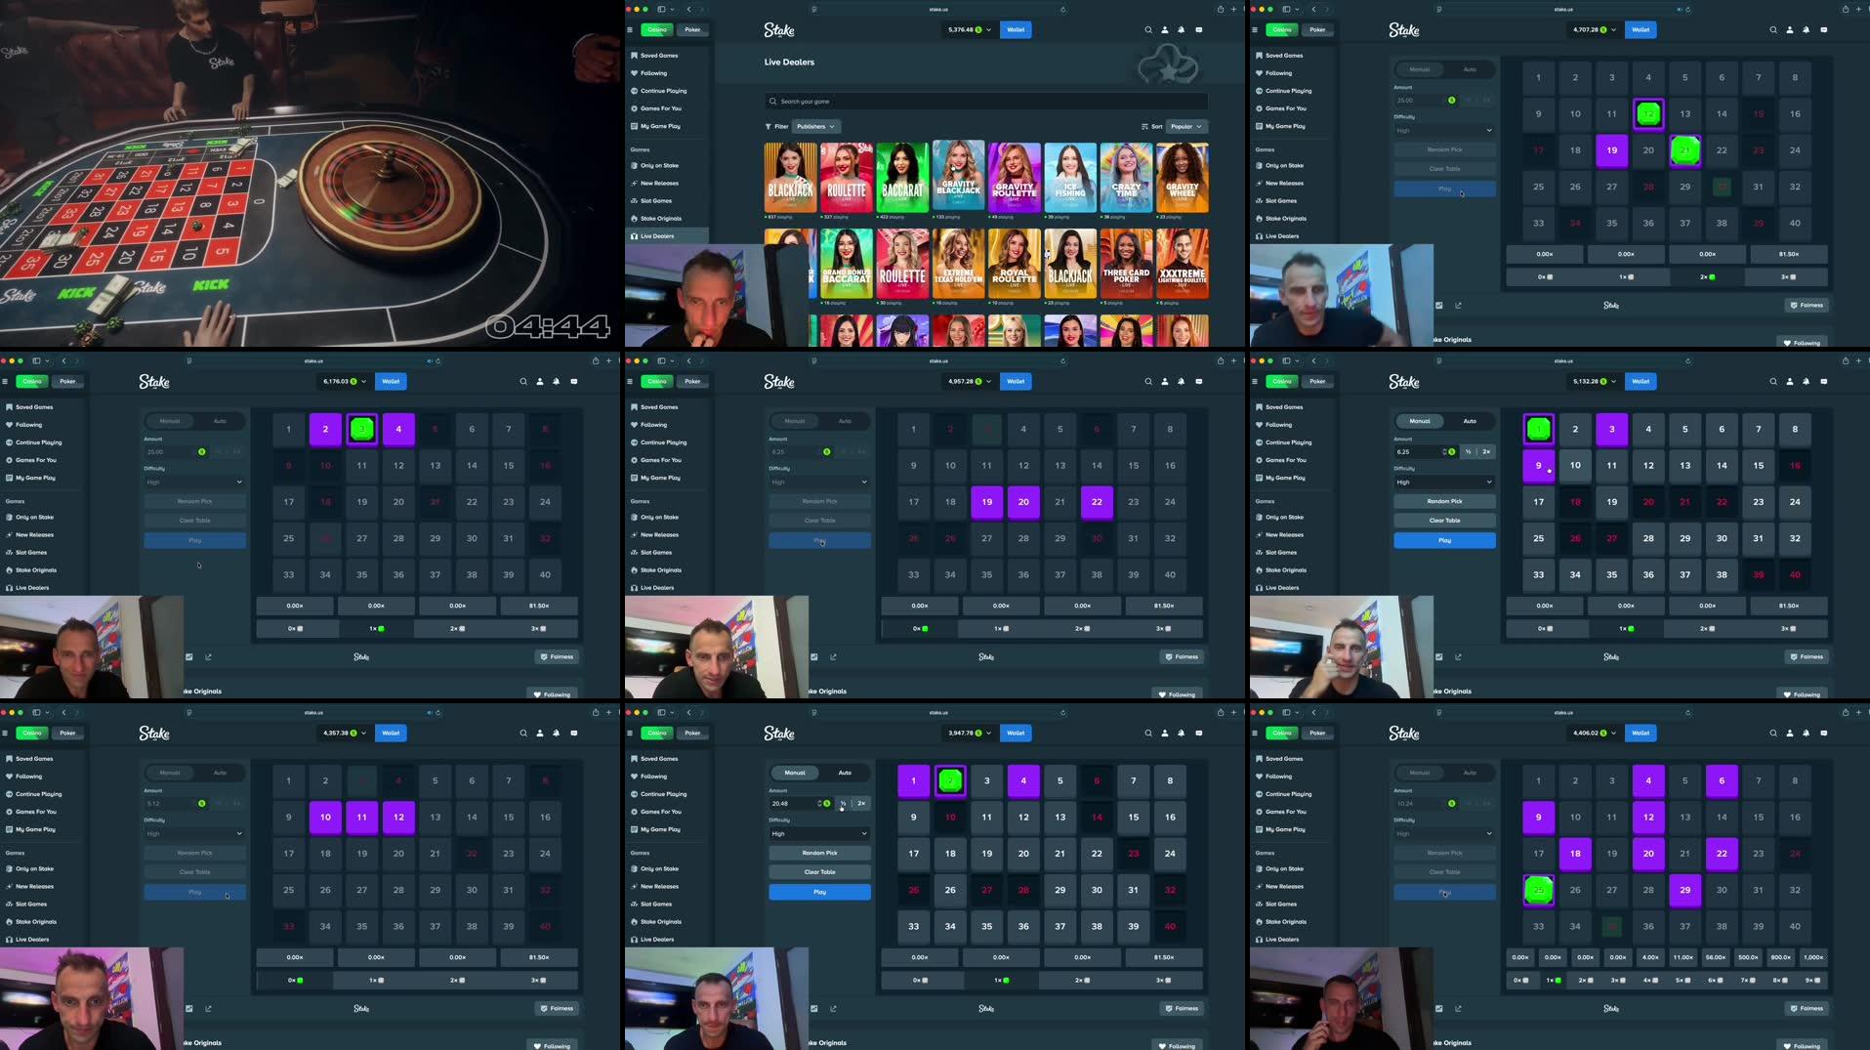Open Fairness in window with balance 5,132.28
Screen dimensions: 1870x1050
1808,656
